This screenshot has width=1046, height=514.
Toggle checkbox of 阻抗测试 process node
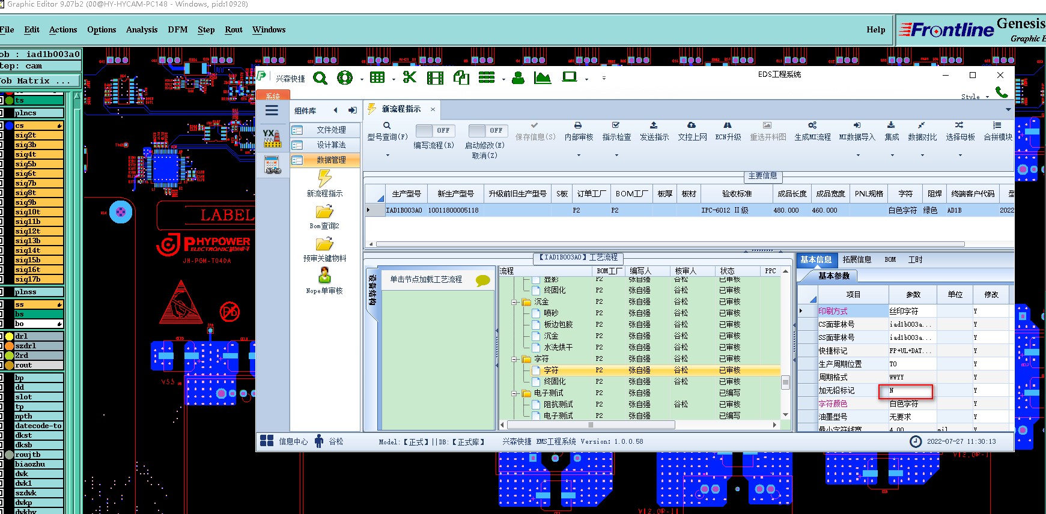(536, 404)
